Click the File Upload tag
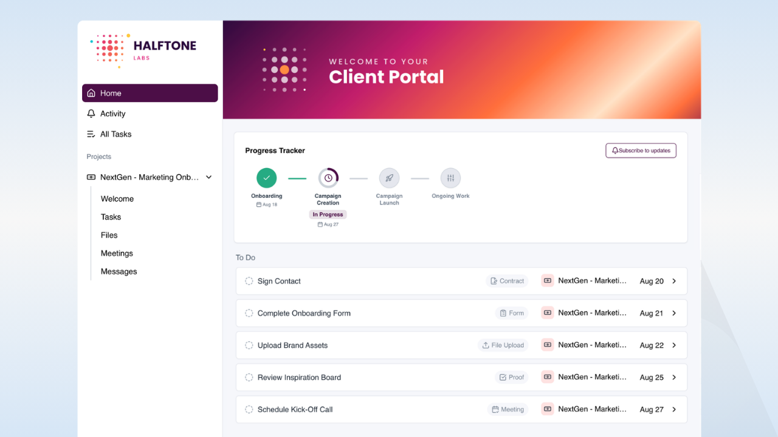 503,345
